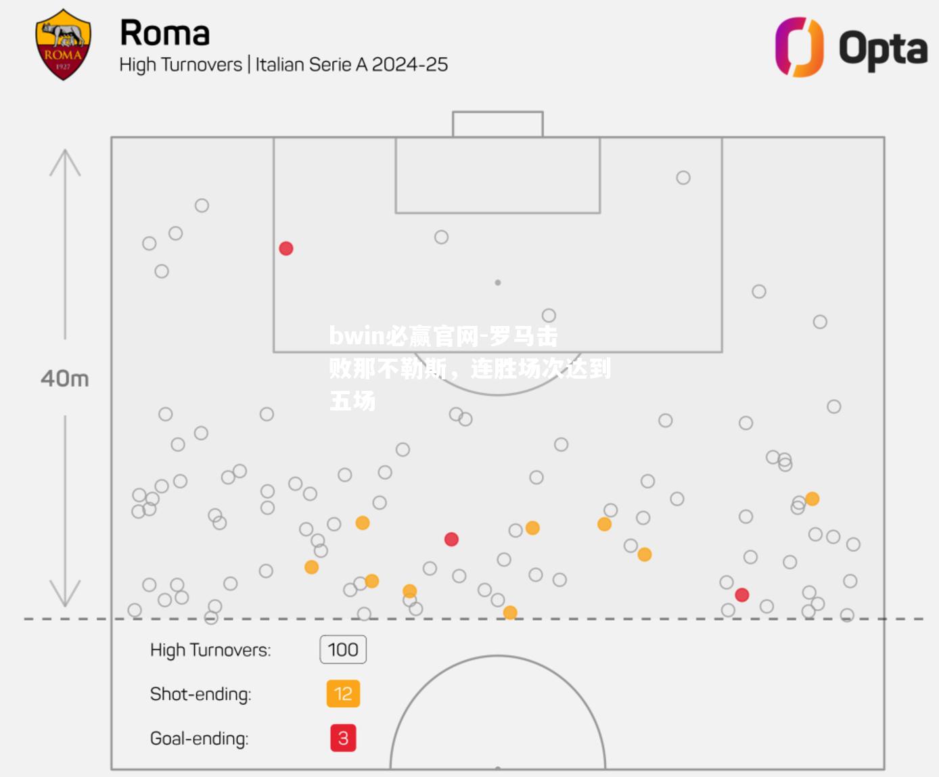Screen dimensions: 939x777
Task: Click the Goal-ending legend label
Action: pos(200,738)
